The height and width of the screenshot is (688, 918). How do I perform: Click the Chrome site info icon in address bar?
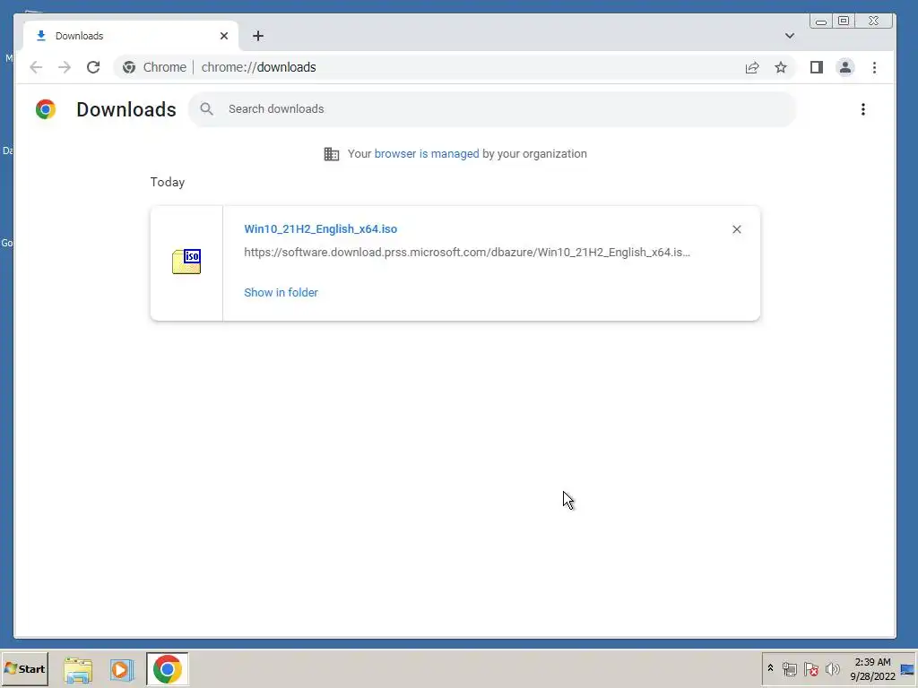coord(129,67)
